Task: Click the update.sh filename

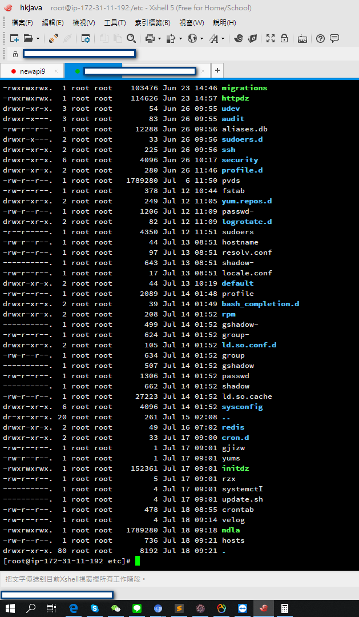Action: [x=242, y=499]
